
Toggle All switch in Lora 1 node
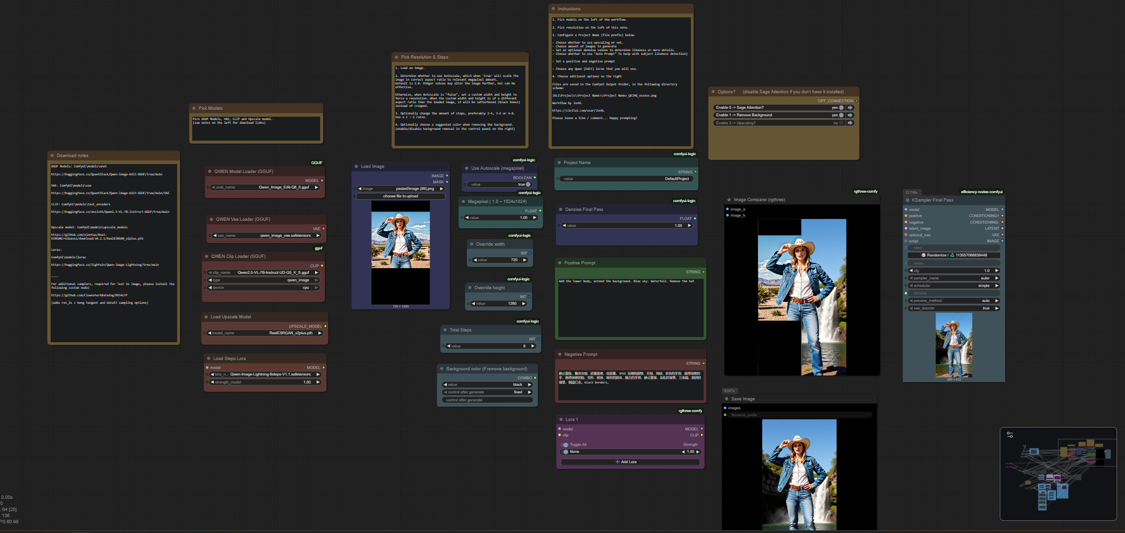(x=565, y=445)
